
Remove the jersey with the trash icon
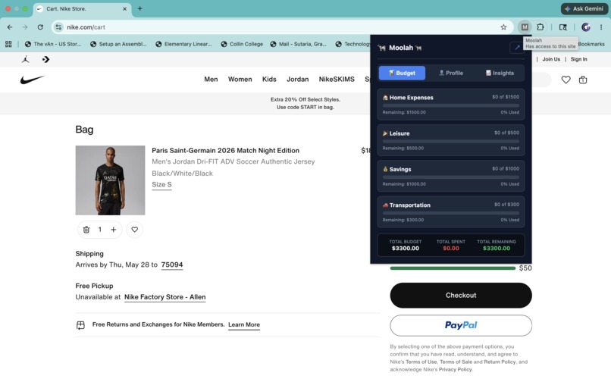[x=86, y=230]
